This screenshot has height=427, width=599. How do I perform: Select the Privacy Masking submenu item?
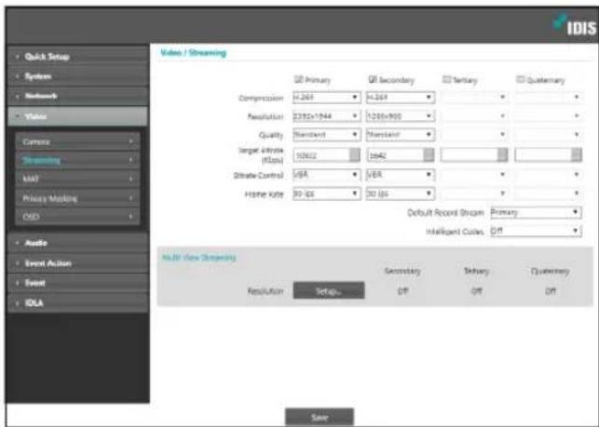77,198
